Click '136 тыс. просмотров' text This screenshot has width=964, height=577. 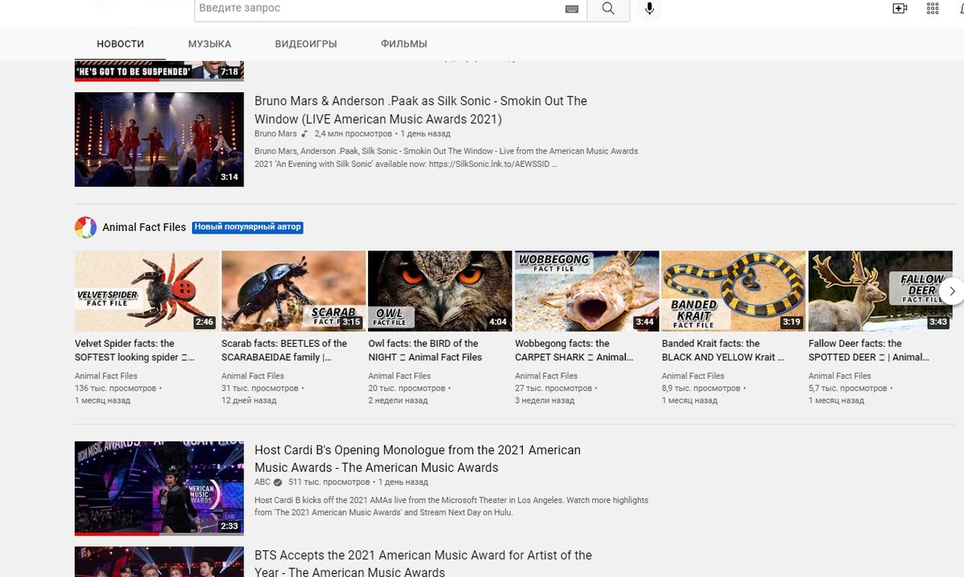click(116, 388)
